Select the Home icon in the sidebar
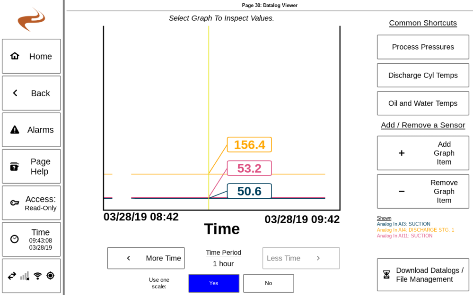The height and width of the screenshot is (295, 473). click(x=15, y=56)
